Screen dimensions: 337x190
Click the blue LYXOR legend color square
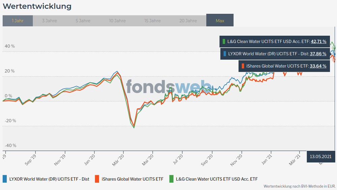pyautogui.click(x=5, y=179)
